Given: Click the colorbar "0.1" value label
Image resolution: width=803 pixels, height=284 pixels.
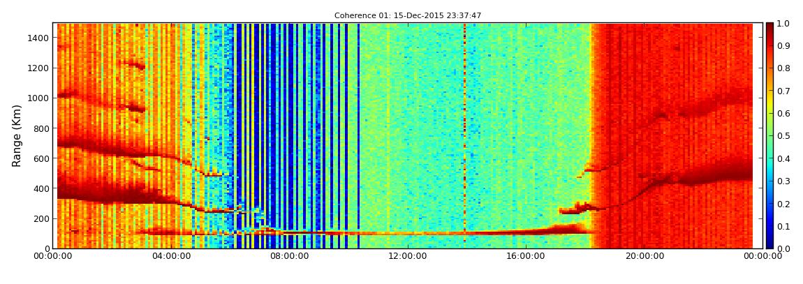Looking at the screenshot, I should click(784, 226).
